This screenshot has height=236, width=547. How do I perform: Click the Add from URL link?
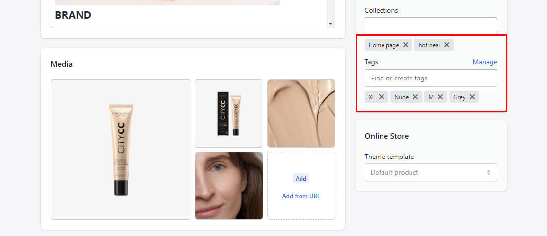pyautogui.click(x=301, y=196)
